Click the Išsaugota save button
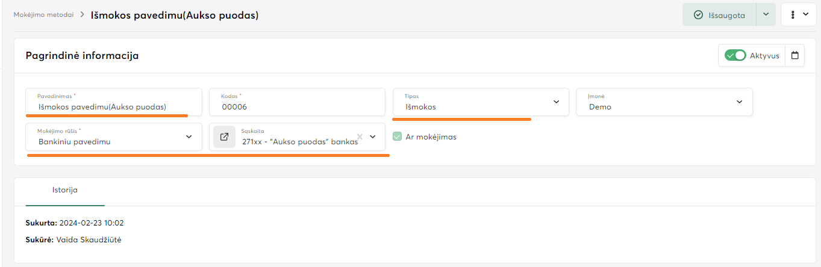821x267 pixels. click(x=719, y=15)
